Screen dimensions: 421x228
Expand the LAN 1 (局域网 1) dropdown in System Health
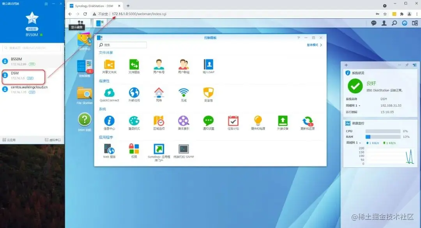click(353, 105)
